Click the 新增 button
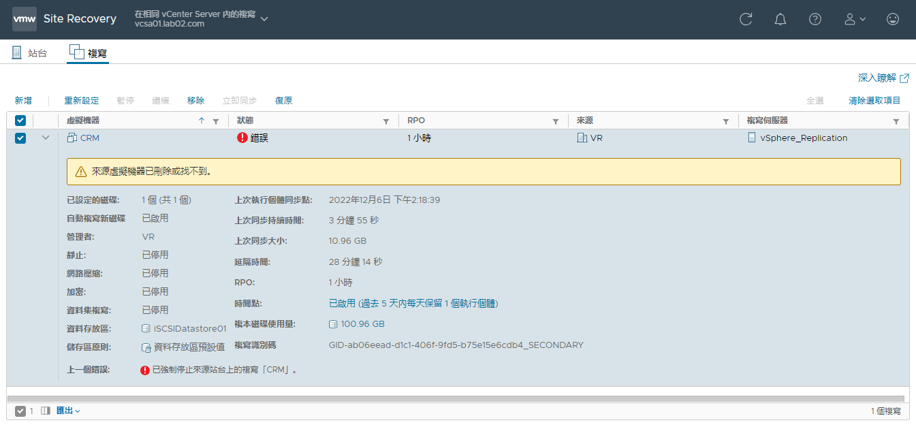 tap(23, 100)
